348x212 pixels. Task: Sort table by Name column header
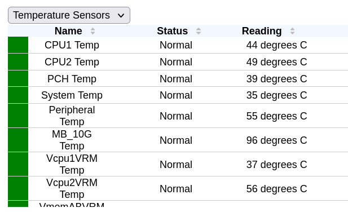(68, 31)
